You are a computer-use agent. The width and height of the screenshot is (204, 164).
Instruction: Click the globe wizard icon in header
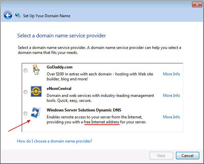coord(18,15)
